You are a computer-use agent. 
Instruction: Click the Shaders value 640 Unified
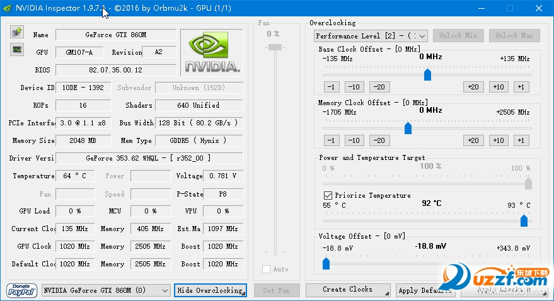click(199, 105)
